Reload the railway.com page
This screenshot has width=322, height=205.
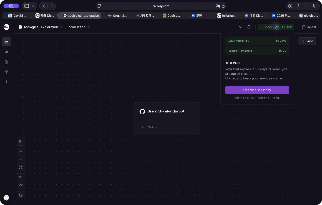coord(223,6)
